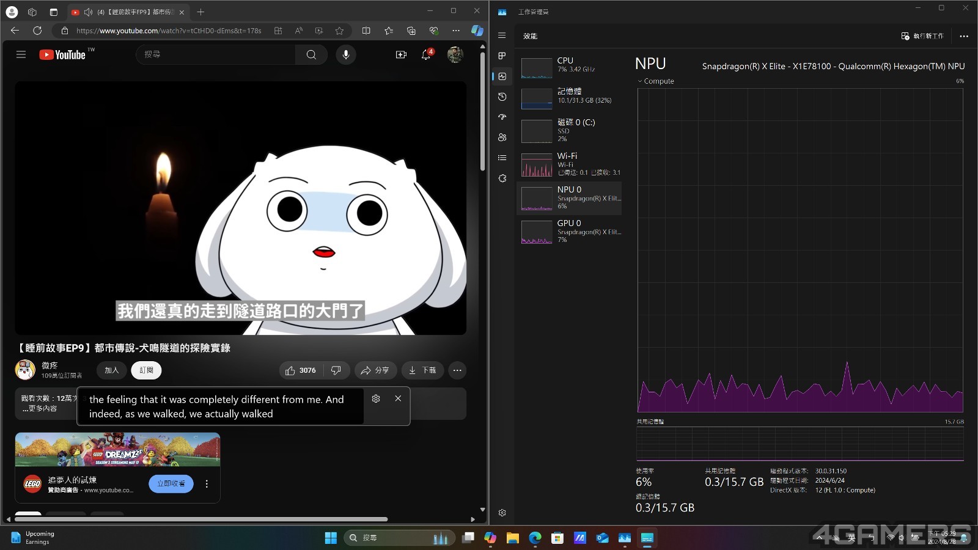978x550 pixels.
Task: Click the LEGO DREAMZzz ad banner
Action: [117, 450]
